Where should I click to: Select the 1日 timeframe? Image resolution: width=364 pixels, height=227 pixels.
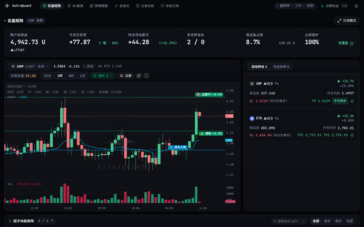83,76
